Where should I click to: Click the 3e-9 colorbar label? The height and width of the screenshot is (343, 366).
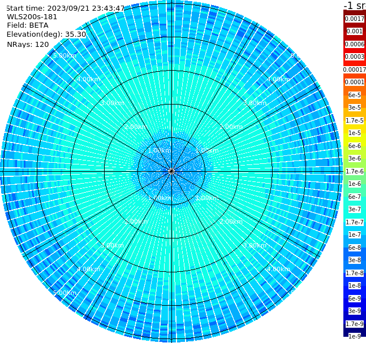coord(355,311)
